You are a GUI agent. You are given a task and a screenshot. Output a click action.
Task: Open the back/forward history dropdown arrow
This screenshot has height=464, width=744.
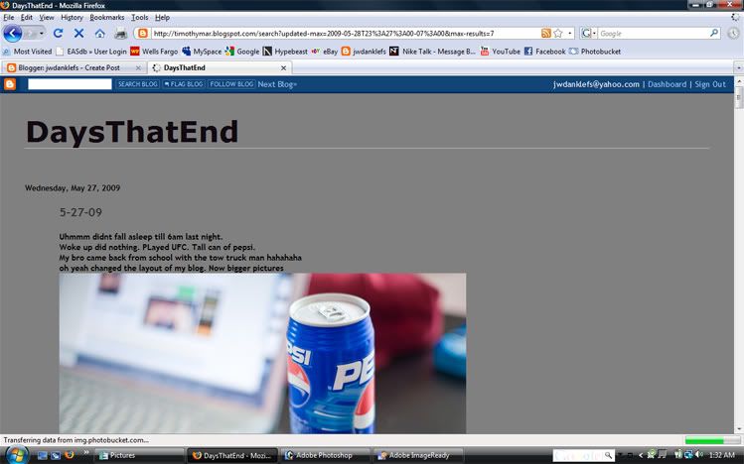(42, 34)
